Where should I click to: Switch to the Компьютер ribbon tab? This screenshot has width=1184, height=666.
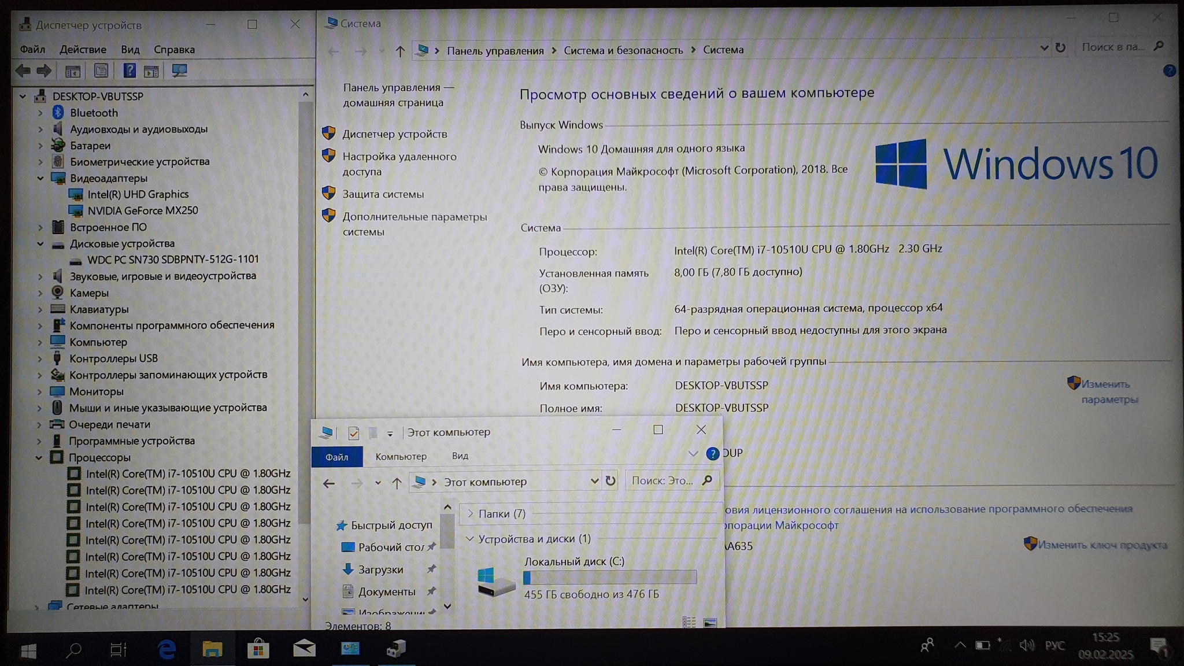[x=401, y=457]
